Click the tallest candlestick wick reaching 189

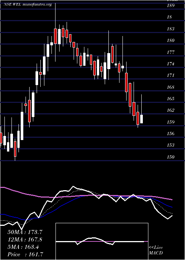point(55,33)
